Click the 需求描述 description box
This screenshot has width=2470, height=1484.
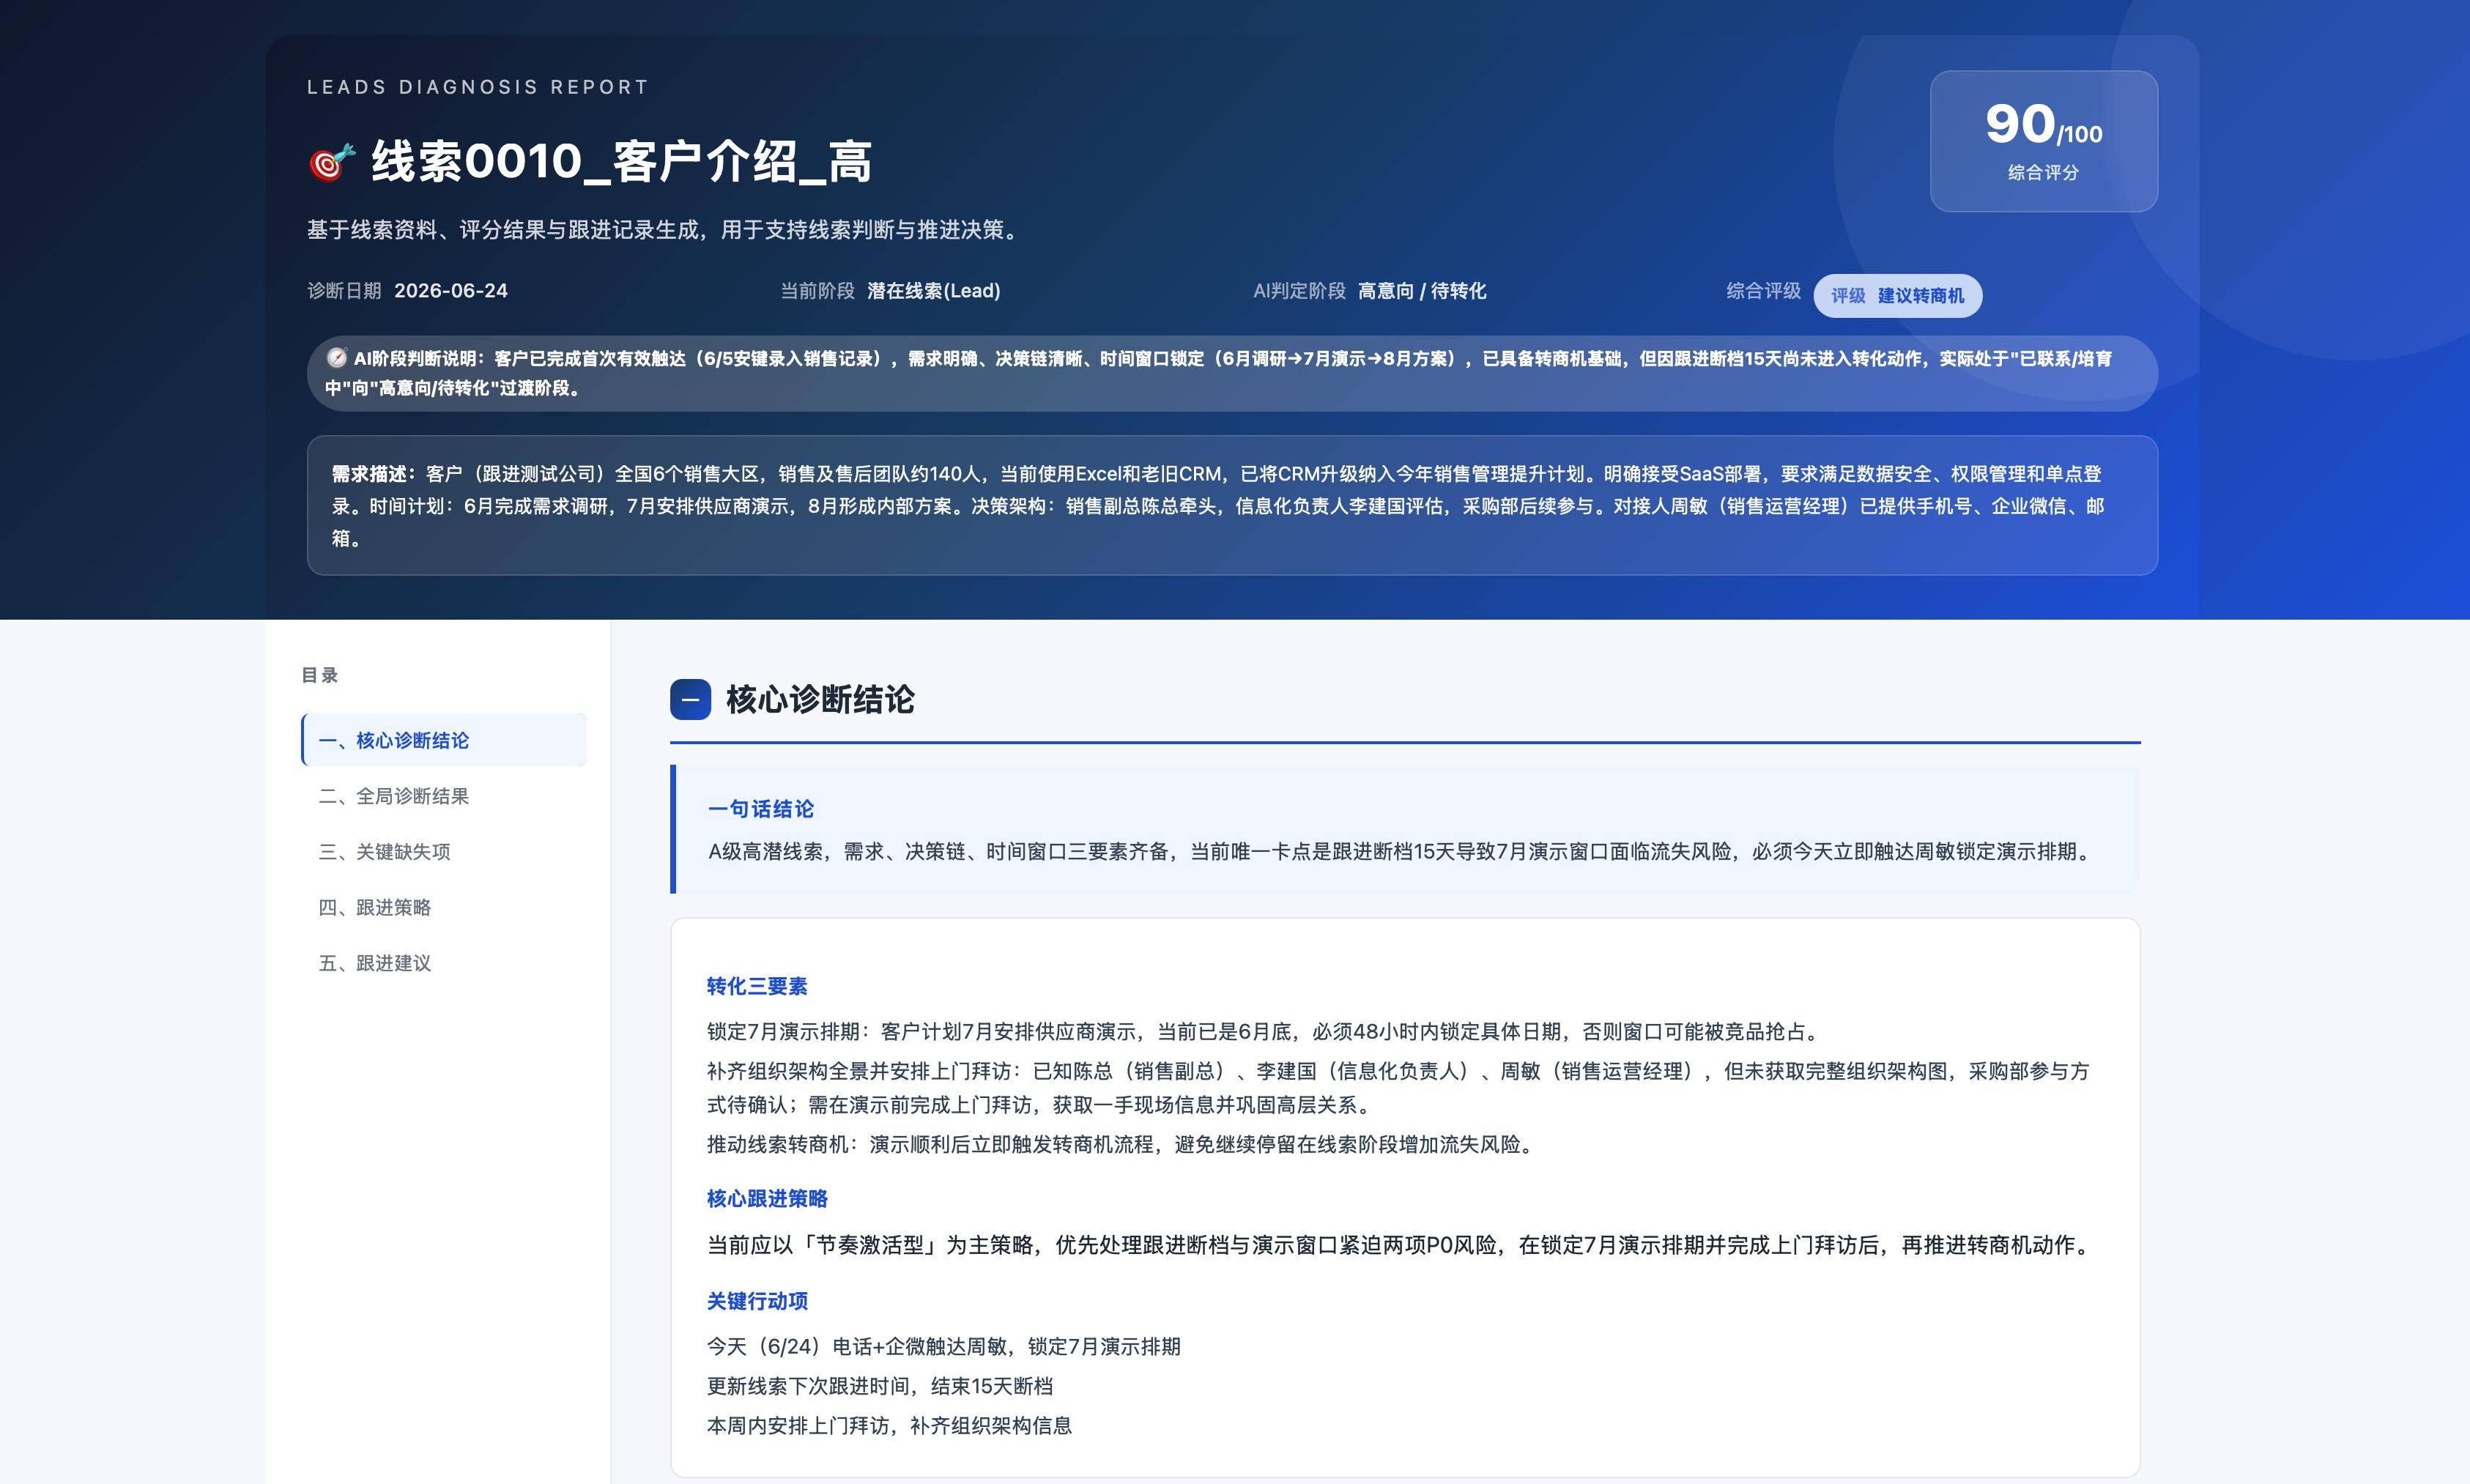click(x=1232, y=505)
